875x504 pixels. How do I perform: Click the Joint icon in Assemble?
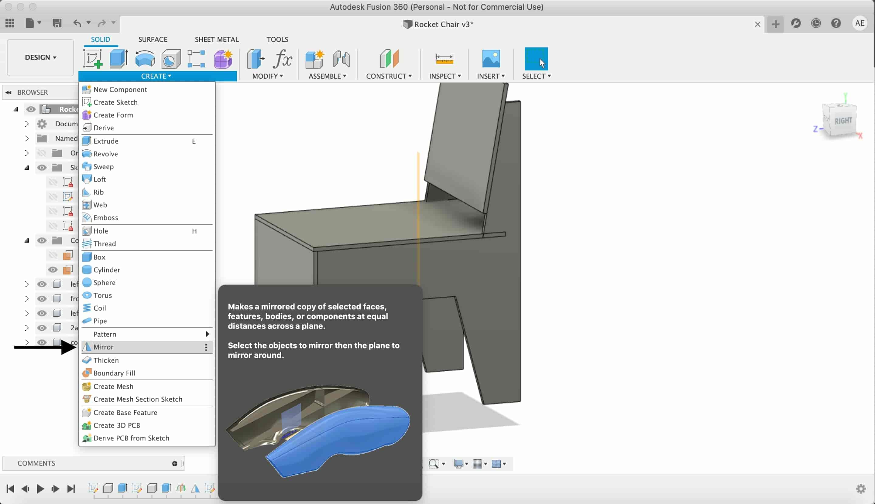pyautogui.click(x=341, y=59)
